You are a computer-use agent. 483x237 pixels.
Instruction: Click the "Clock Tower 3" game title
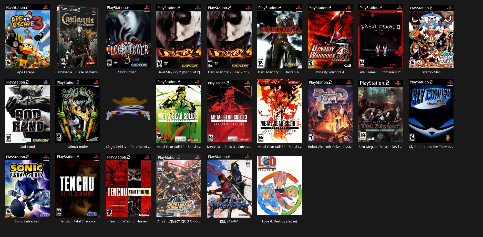click(128, 72)
